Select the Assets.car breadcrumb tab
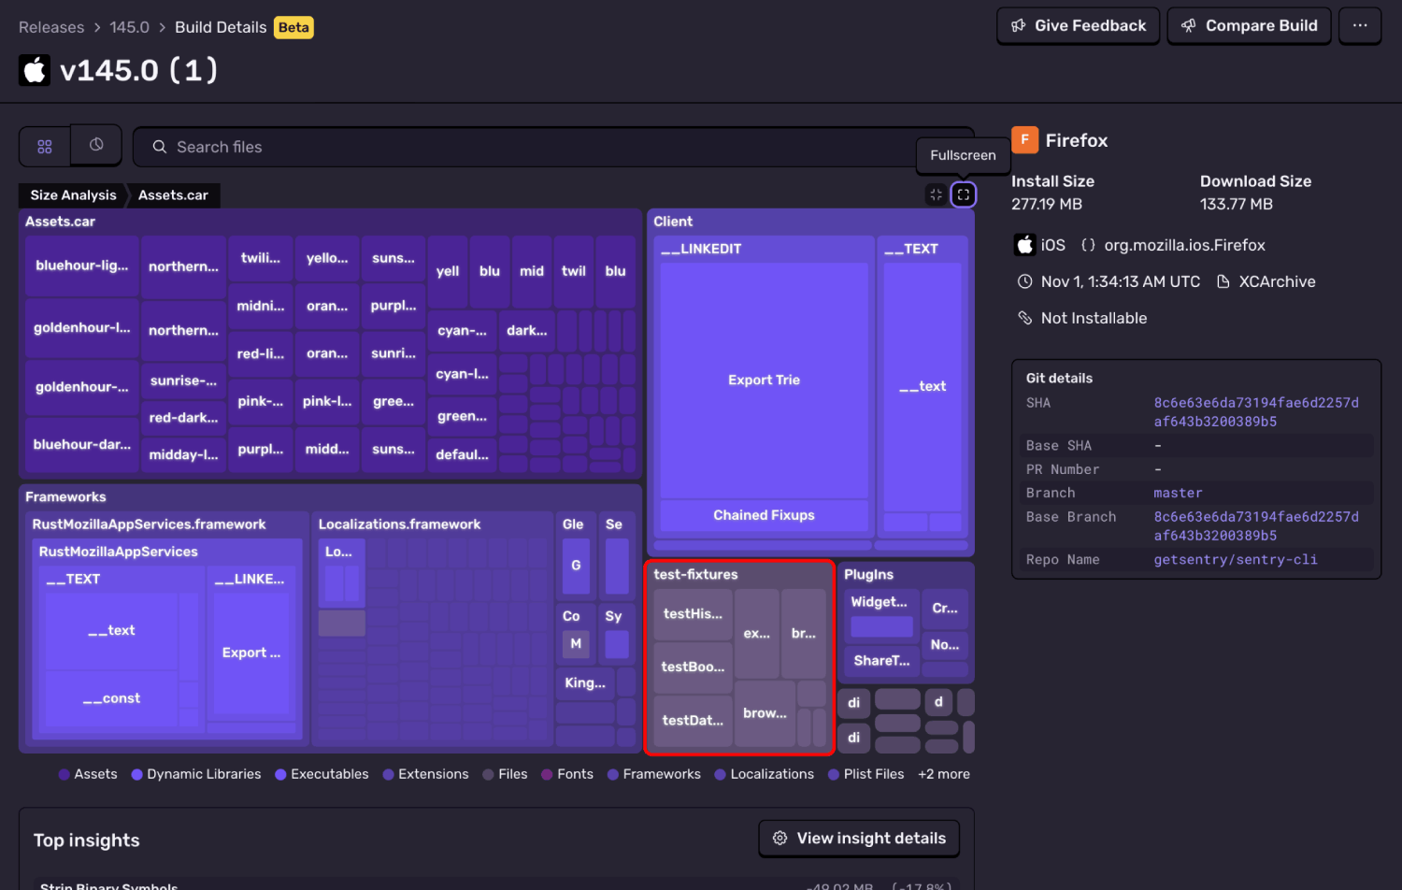 click(x=173, y=195)
